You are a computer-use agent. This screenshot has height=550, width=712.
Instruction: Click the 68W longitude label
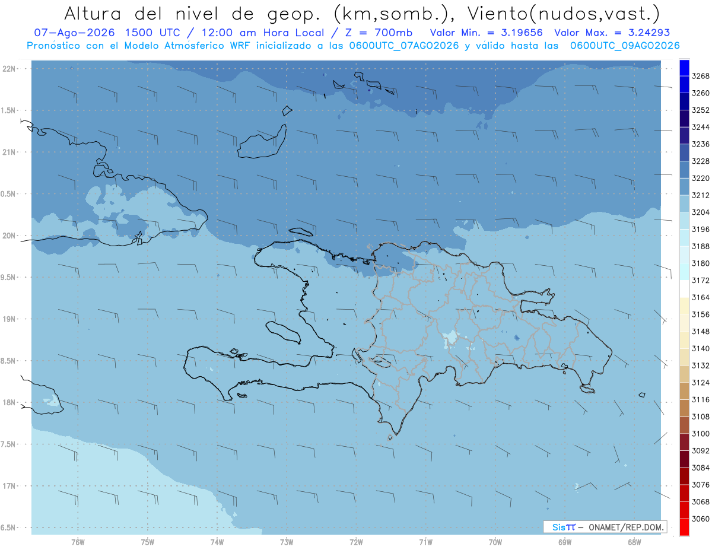tap(634, 542)
